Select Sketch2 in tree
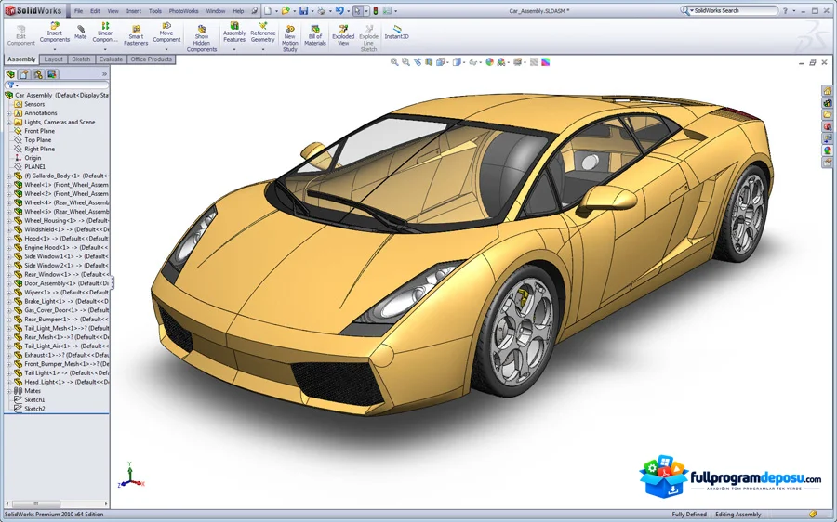 pyautogui.click(x=34, y=409)
